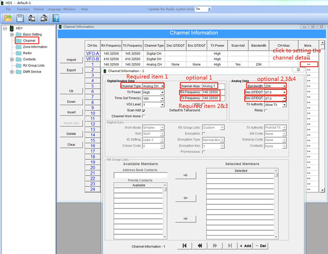Viewport: 328px width, 254px height.
Task: Open the Channel Type dropdown
Action: (163, 86)
